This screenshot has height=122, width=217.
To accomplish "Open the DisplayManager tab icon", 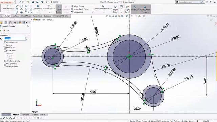I will click(20, 23).
